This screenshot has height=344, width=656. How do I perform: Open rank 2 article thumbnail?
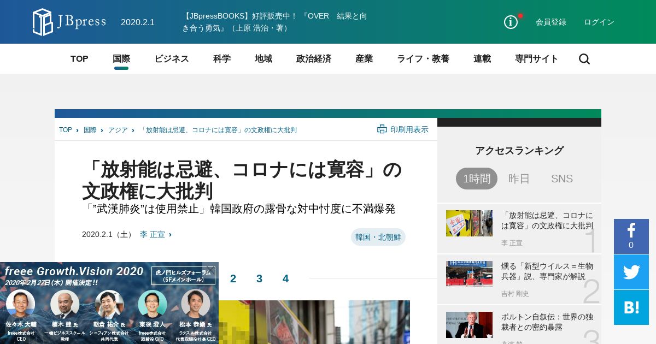pyautogui.click(x=469, y=274)
